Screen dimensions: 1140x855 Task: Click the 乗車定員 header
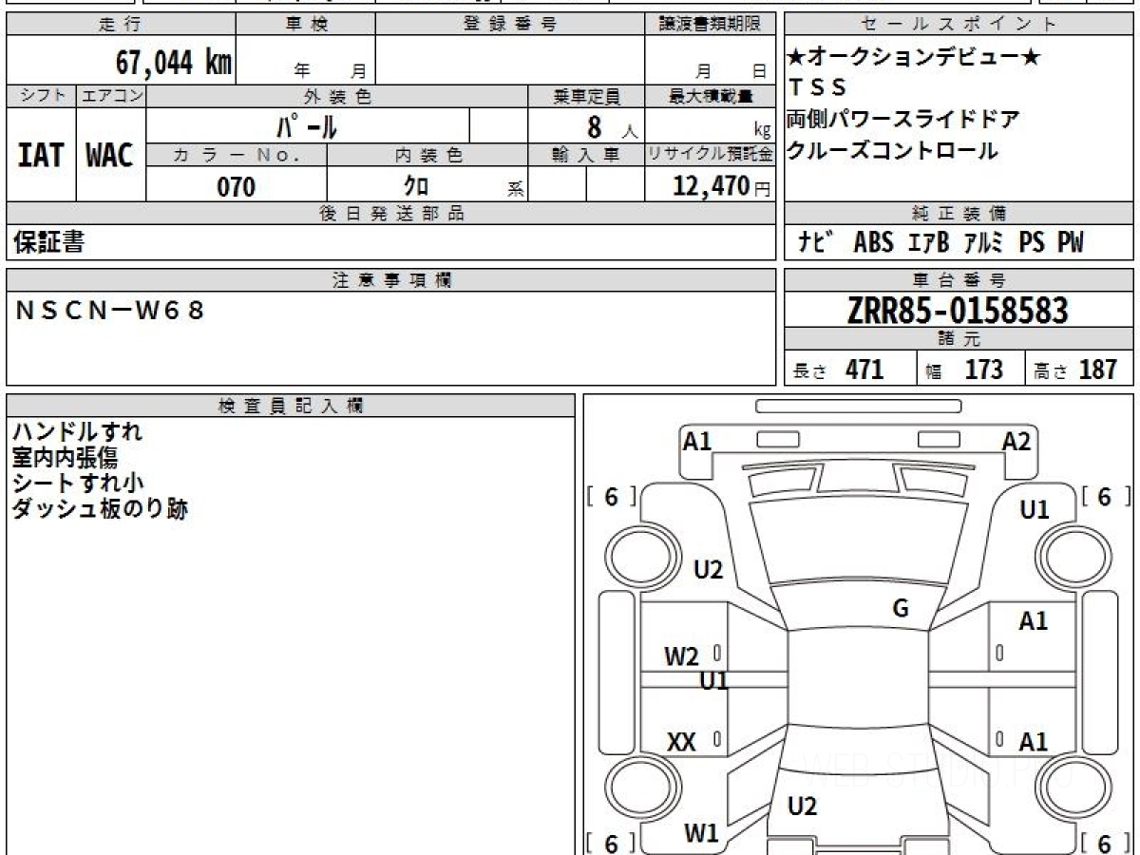click(x=586, y=96)
